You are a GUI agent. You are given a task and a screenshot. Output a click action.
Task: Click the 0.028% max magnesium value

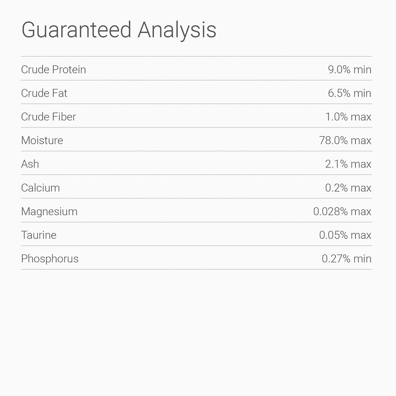(342, 211)
